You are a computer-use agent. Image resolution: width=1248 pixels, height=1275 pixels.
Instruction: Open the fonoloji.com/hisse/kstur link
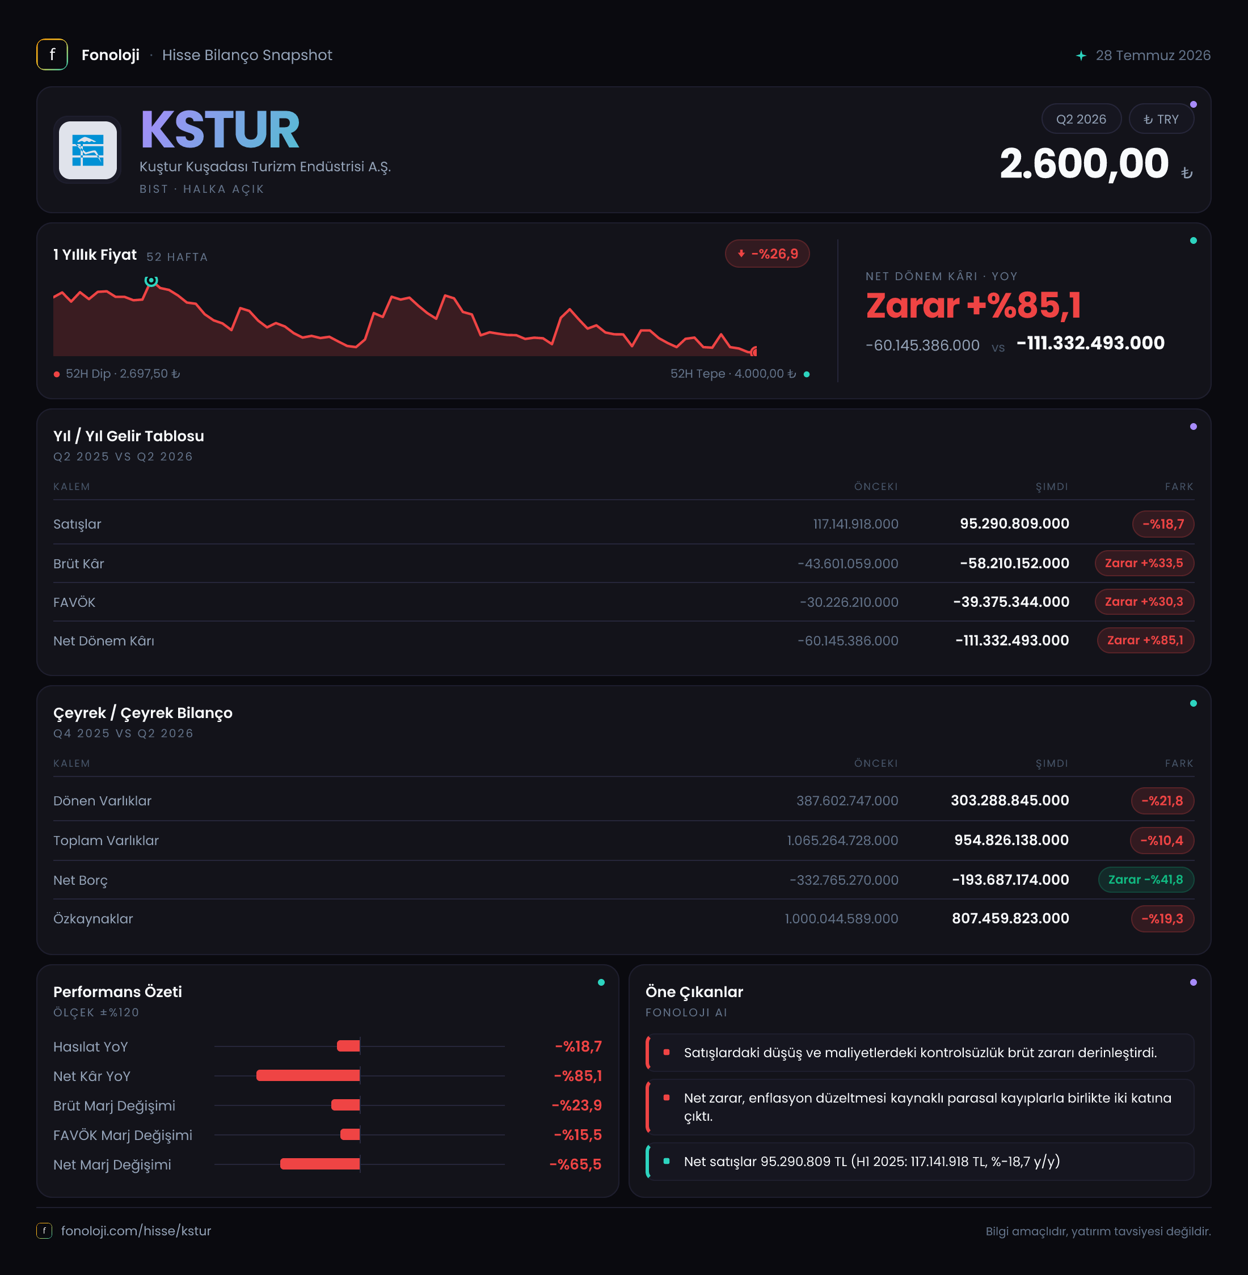point(136,1230)
